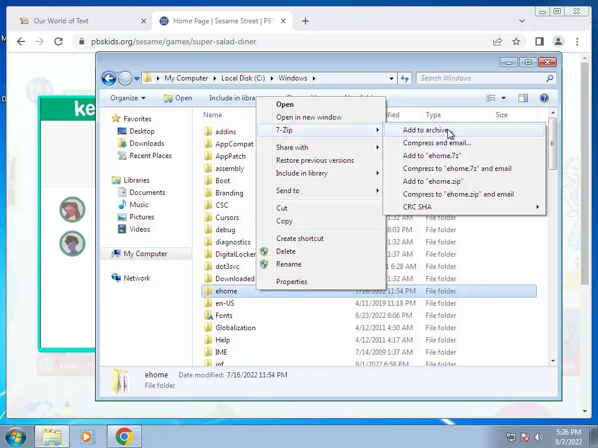Click the Explorer help icon
Image resolution: width=598 pixels, height=448 pixels.
point(544,98)
